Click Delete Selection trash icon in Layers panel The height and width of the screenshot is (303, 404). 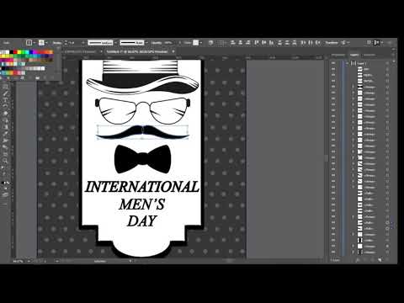[387, 260]
